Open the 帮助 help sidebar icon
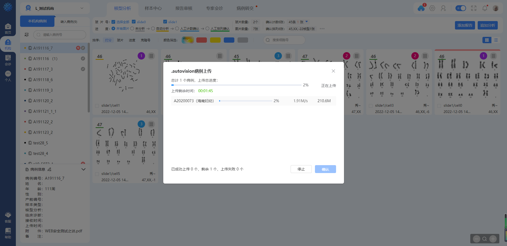This screenshot has height=246, width=507. 8,233
